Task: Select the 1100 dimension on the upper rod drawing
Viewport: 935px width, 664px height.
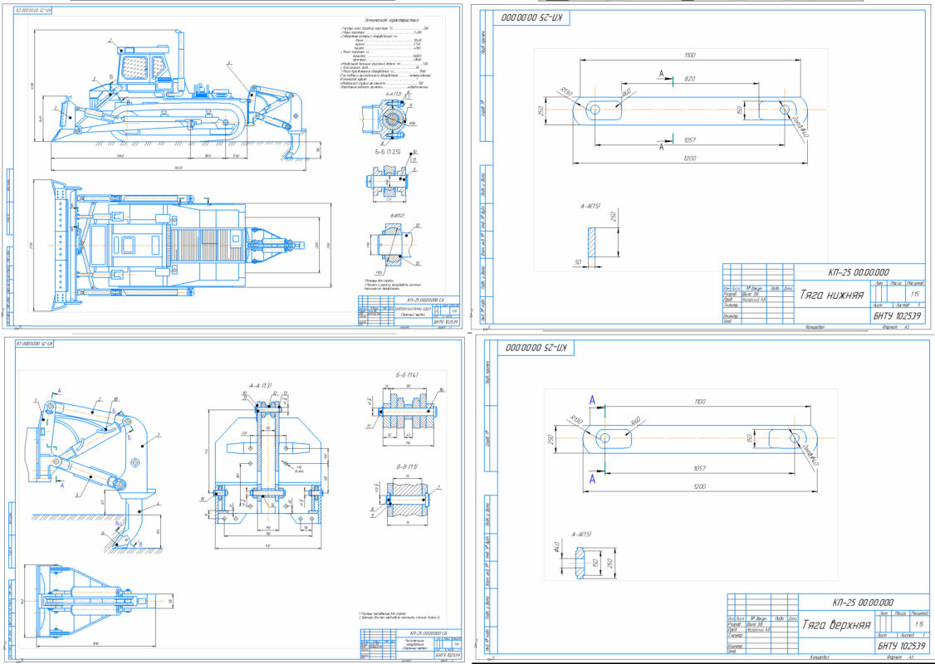Action: [x=696, y=402]
